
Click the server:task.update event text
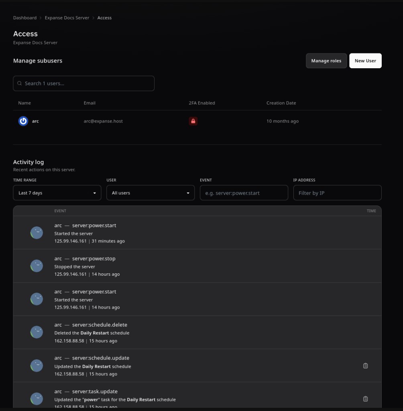[x=95, y=391]
